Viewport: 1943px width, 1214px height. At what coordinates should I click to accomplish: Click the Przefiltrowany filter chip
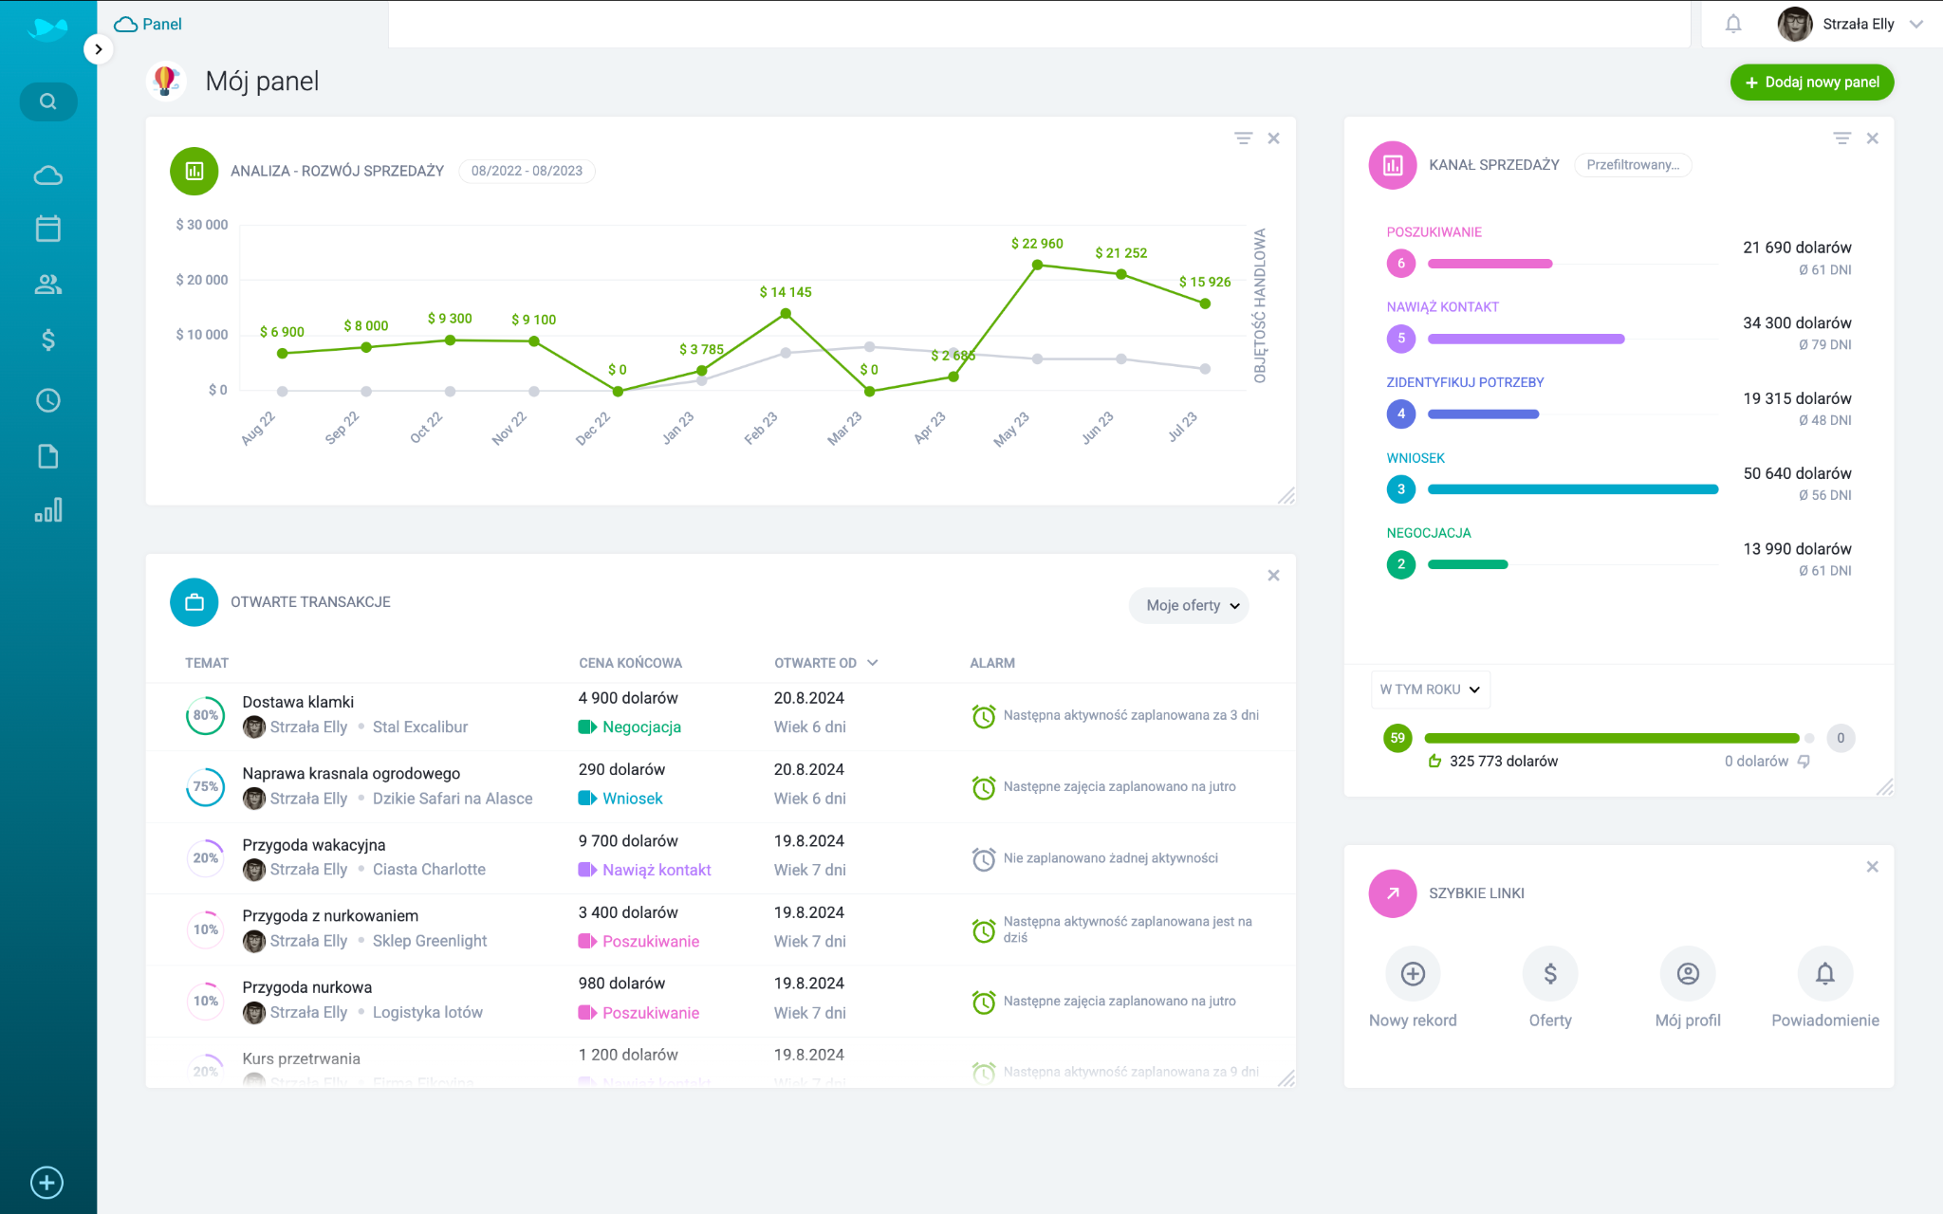[1633, 164]
